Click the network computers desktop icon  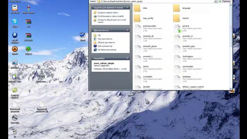(83, 35)
